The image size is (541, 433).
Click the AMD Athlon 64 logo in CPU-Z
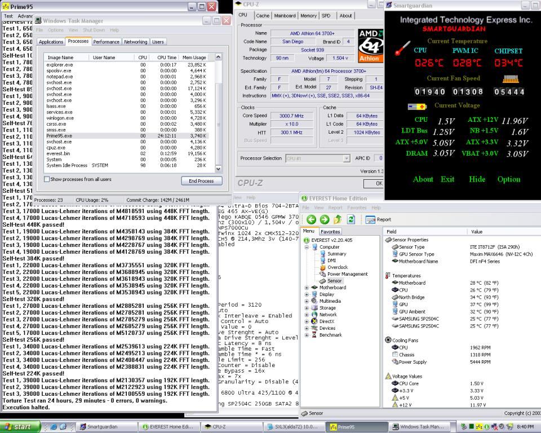point(371,46)
